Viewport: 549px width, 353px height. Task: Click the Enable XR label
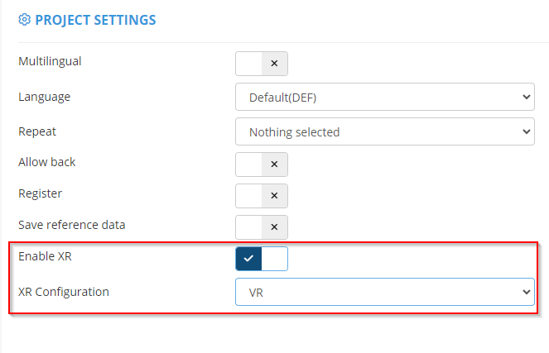pyautogui.click(x=46, y=257)
